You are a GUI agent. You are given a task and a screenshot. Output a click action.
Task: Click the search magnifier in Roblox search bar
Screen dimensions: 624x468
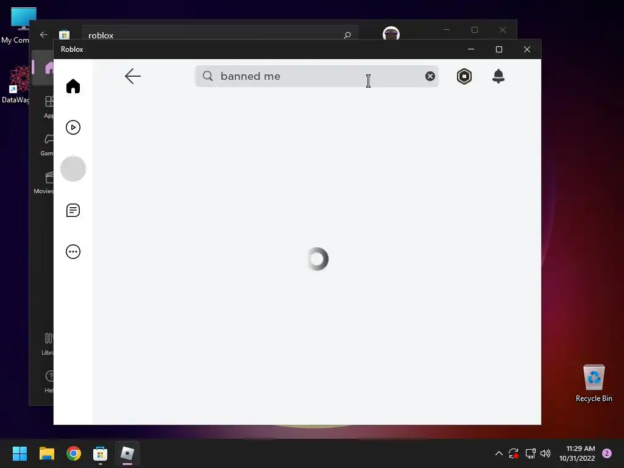click(x=207, y=76)
